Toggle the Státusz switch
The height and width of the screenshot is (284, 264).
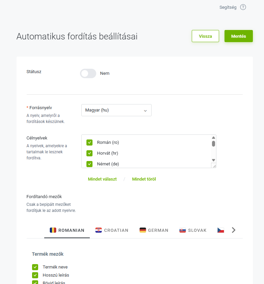click(88, 73)
